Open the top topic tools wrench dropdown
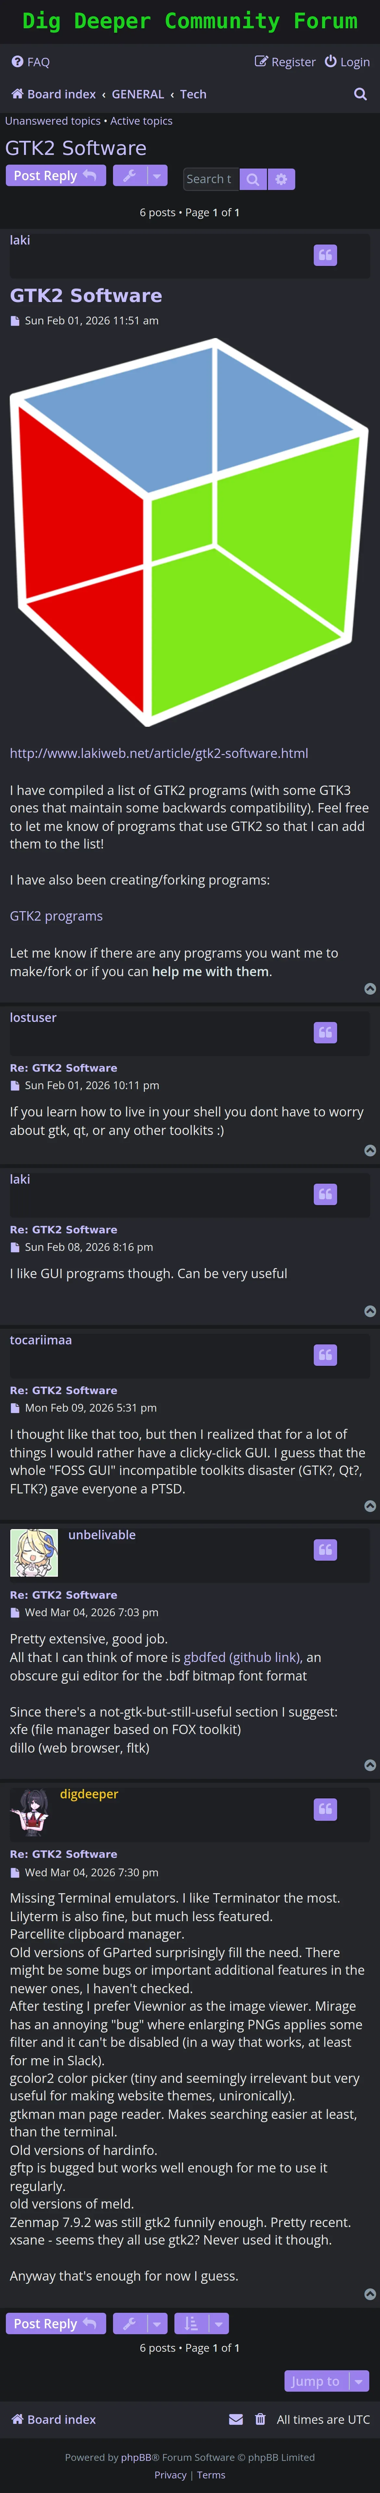The height and width of the screenshot is (2493, 380). point(140,175)
